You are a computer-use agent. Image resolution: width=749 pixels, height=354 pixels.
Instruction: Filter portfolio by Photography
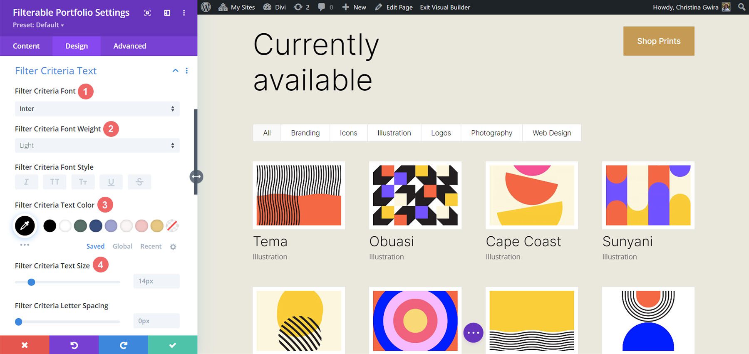click(x=491, y=133)
